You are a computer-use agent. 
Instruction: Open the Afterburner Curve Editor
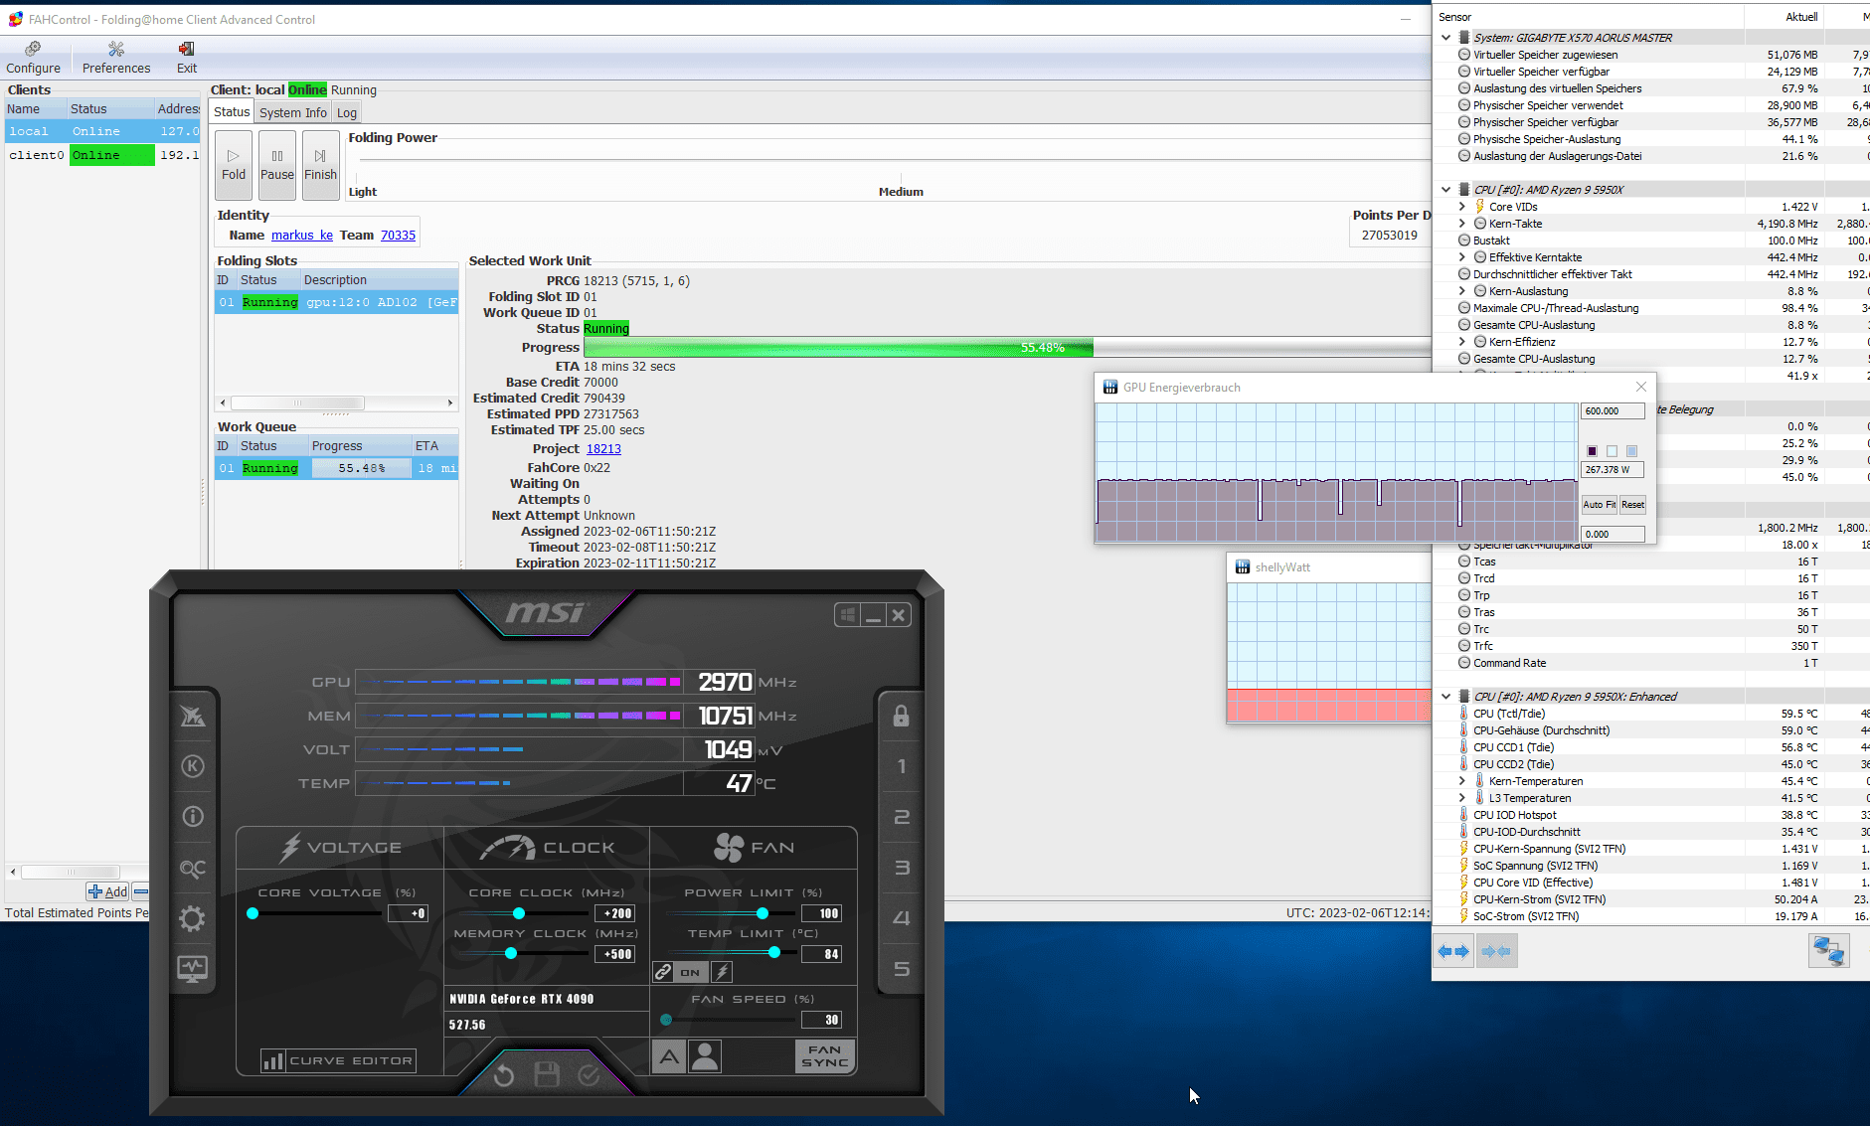click(338, 1061)
